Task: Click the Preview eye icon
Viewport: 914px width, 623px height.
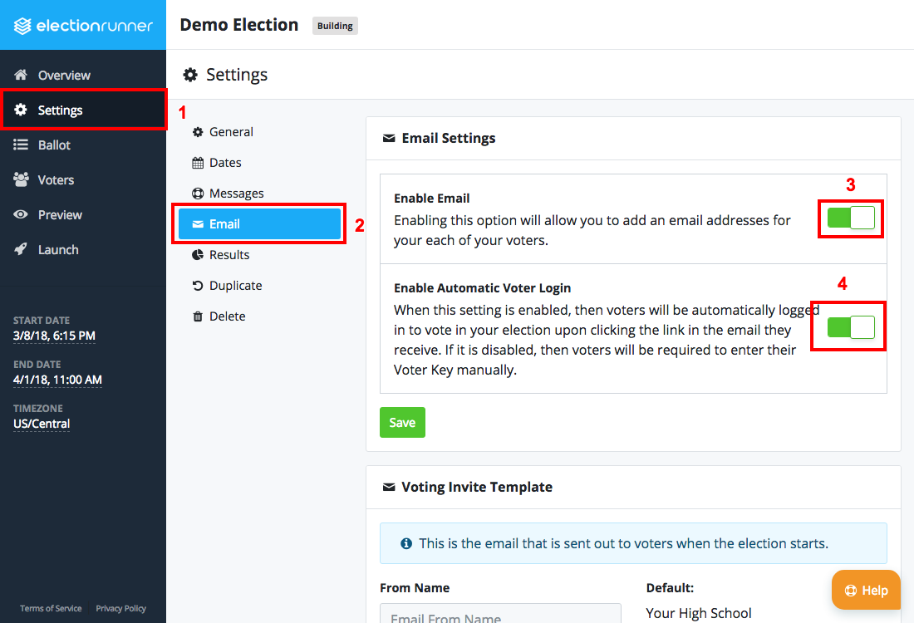Action: point(22,214)
